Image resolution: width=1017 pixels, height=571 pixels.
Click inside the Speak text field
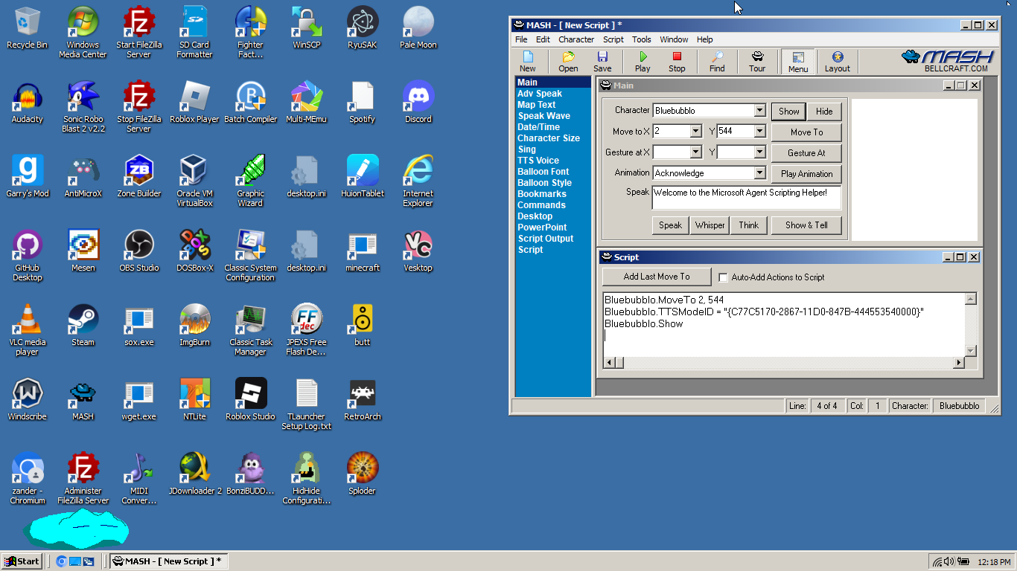(746, 199)
